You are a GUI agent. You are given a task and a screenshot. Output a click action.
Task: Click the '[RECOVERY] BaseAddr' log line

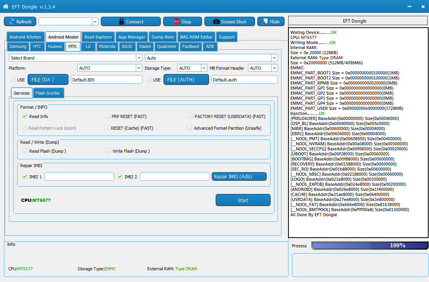[x=343, y=164]
